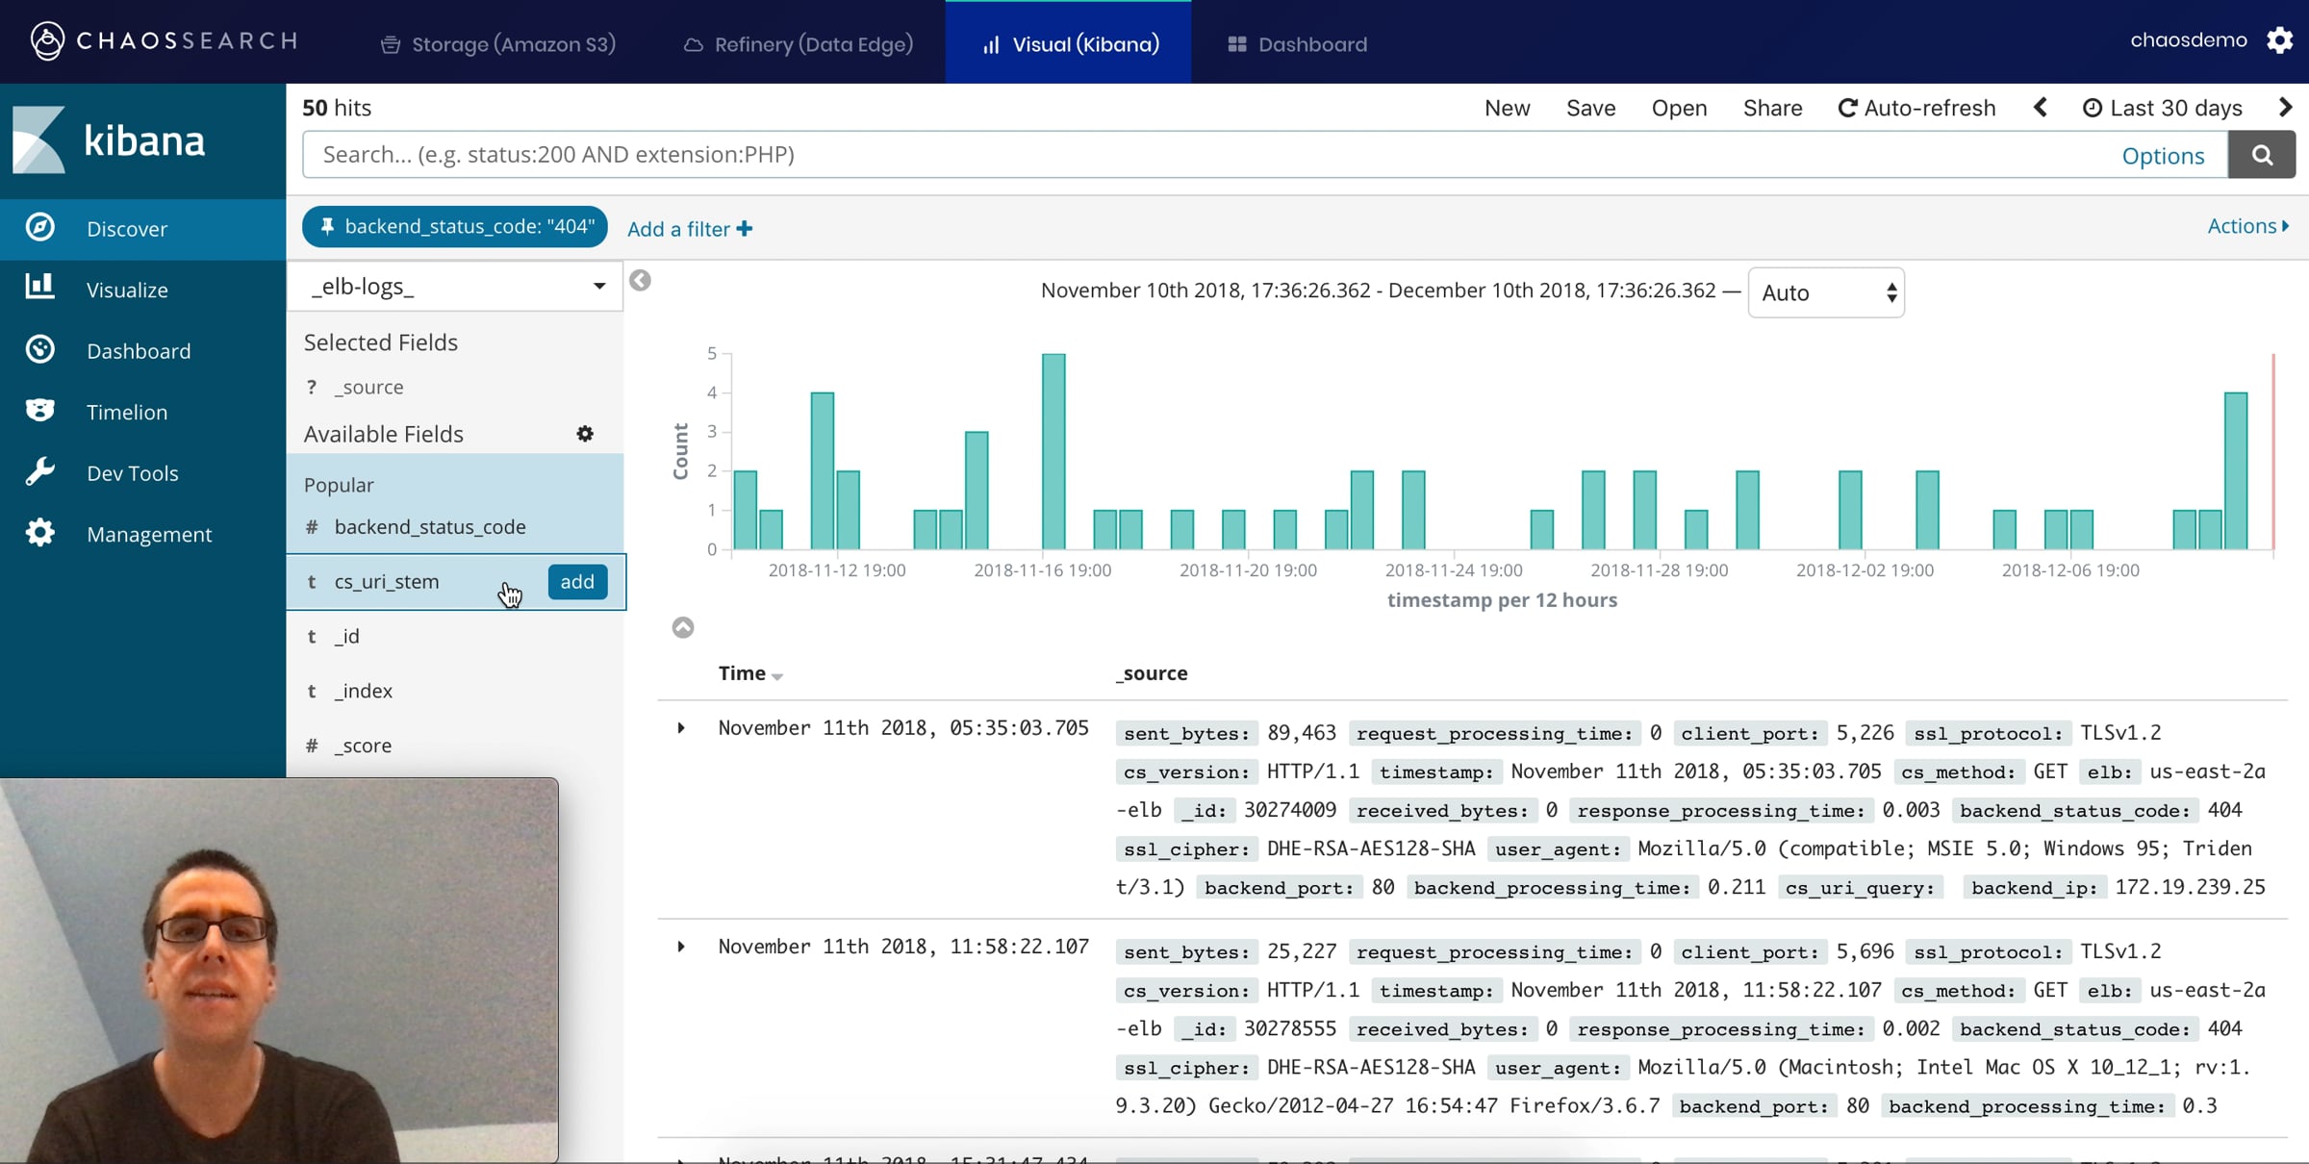Open Dashboard gauge icon in sidebar
Image resolution: width=2309 pixels, height=1164 pixels.
click(39, 349)
